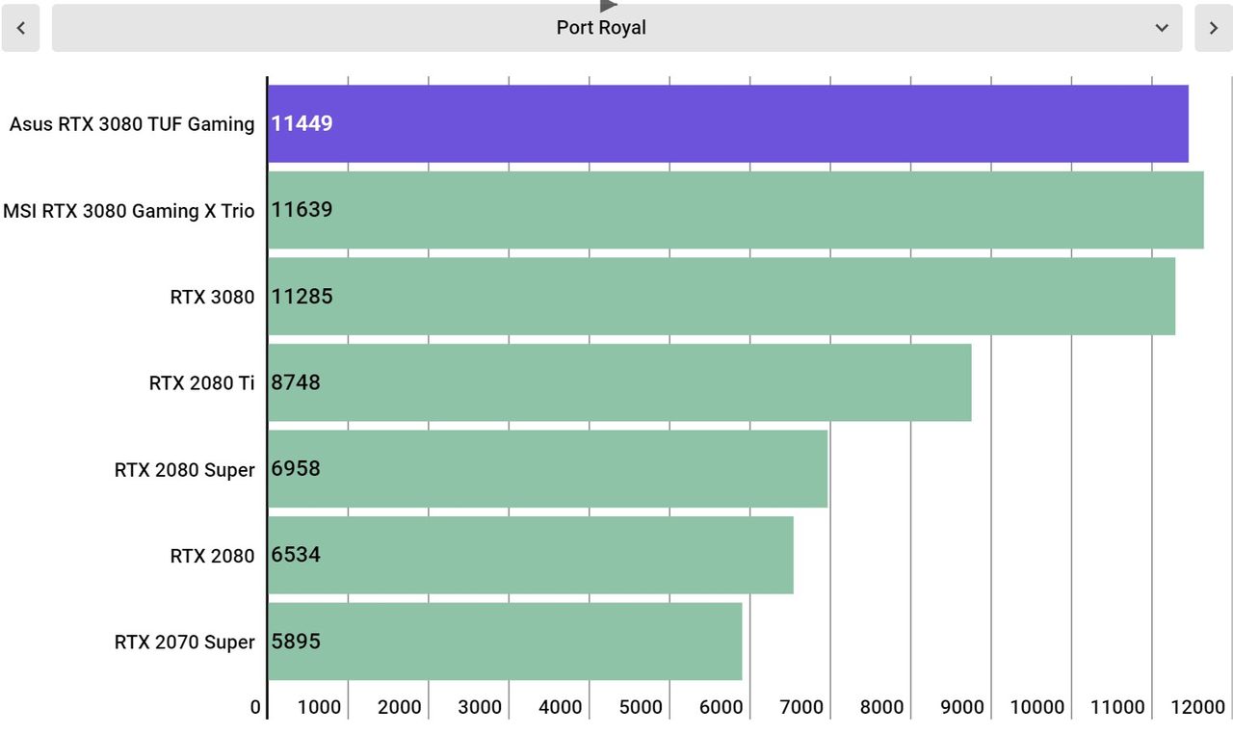Image resolution: width=1233 pixels, height=734 pixels.
Task: Click the 9000 axis tick label
Action: [x=962, y=708]
